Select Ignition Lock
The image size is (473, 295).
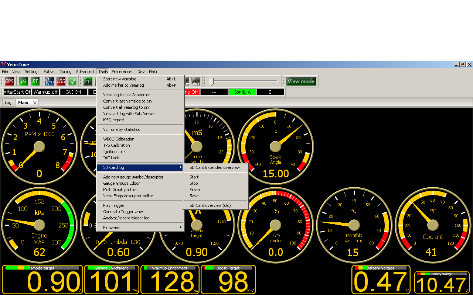(140, 152)
